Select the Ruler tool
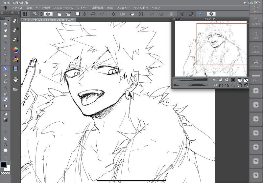The height and width of the screenshot is (183, 263). tap(6, 138)
